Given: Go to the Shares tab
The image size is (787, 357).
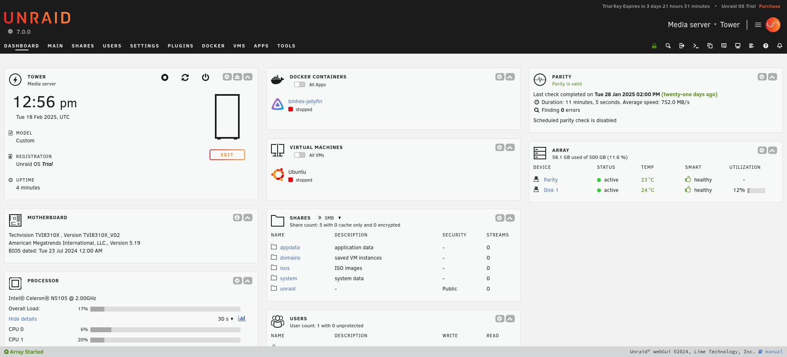Looking at the screenshot, I should (x=83, y=46).
